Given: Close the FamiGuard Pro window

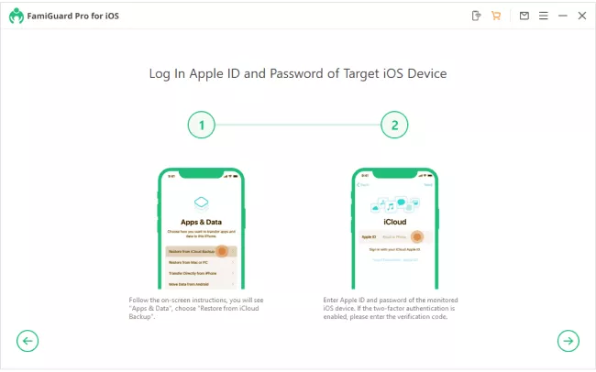Looking at the screenshot, I should [582, 16].
